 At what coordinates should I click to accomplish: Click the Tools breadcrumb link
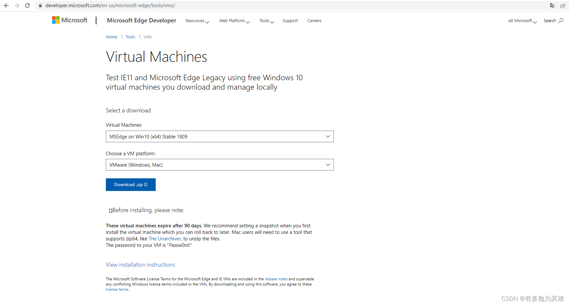[130, 37]
